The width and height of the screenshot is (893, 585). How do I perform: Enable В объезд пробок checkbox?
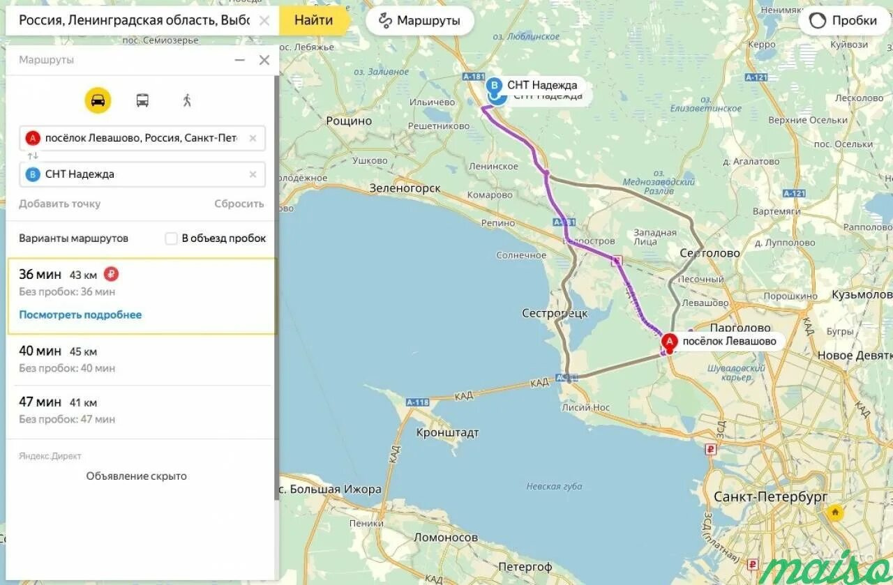coord(171,238)
